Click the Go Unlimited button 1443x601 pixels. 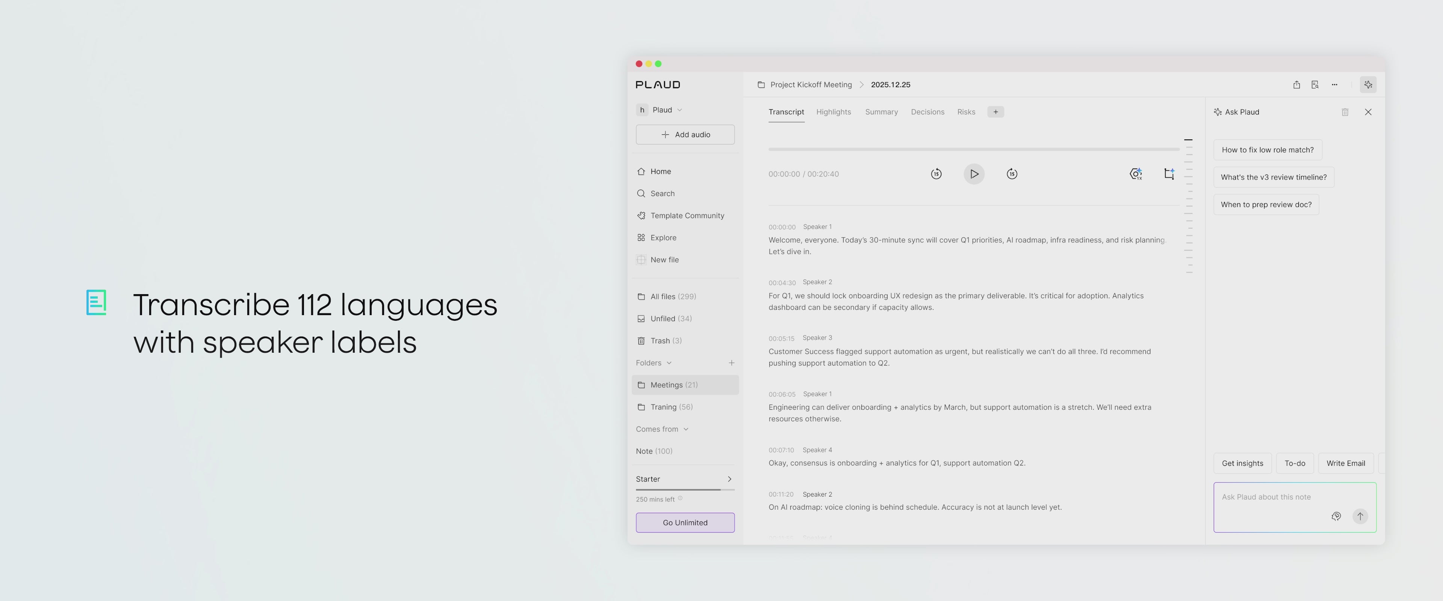[685, 522]
